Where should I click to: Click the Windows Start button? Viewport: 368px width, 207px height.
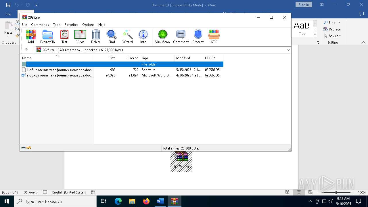pos(7,201)
